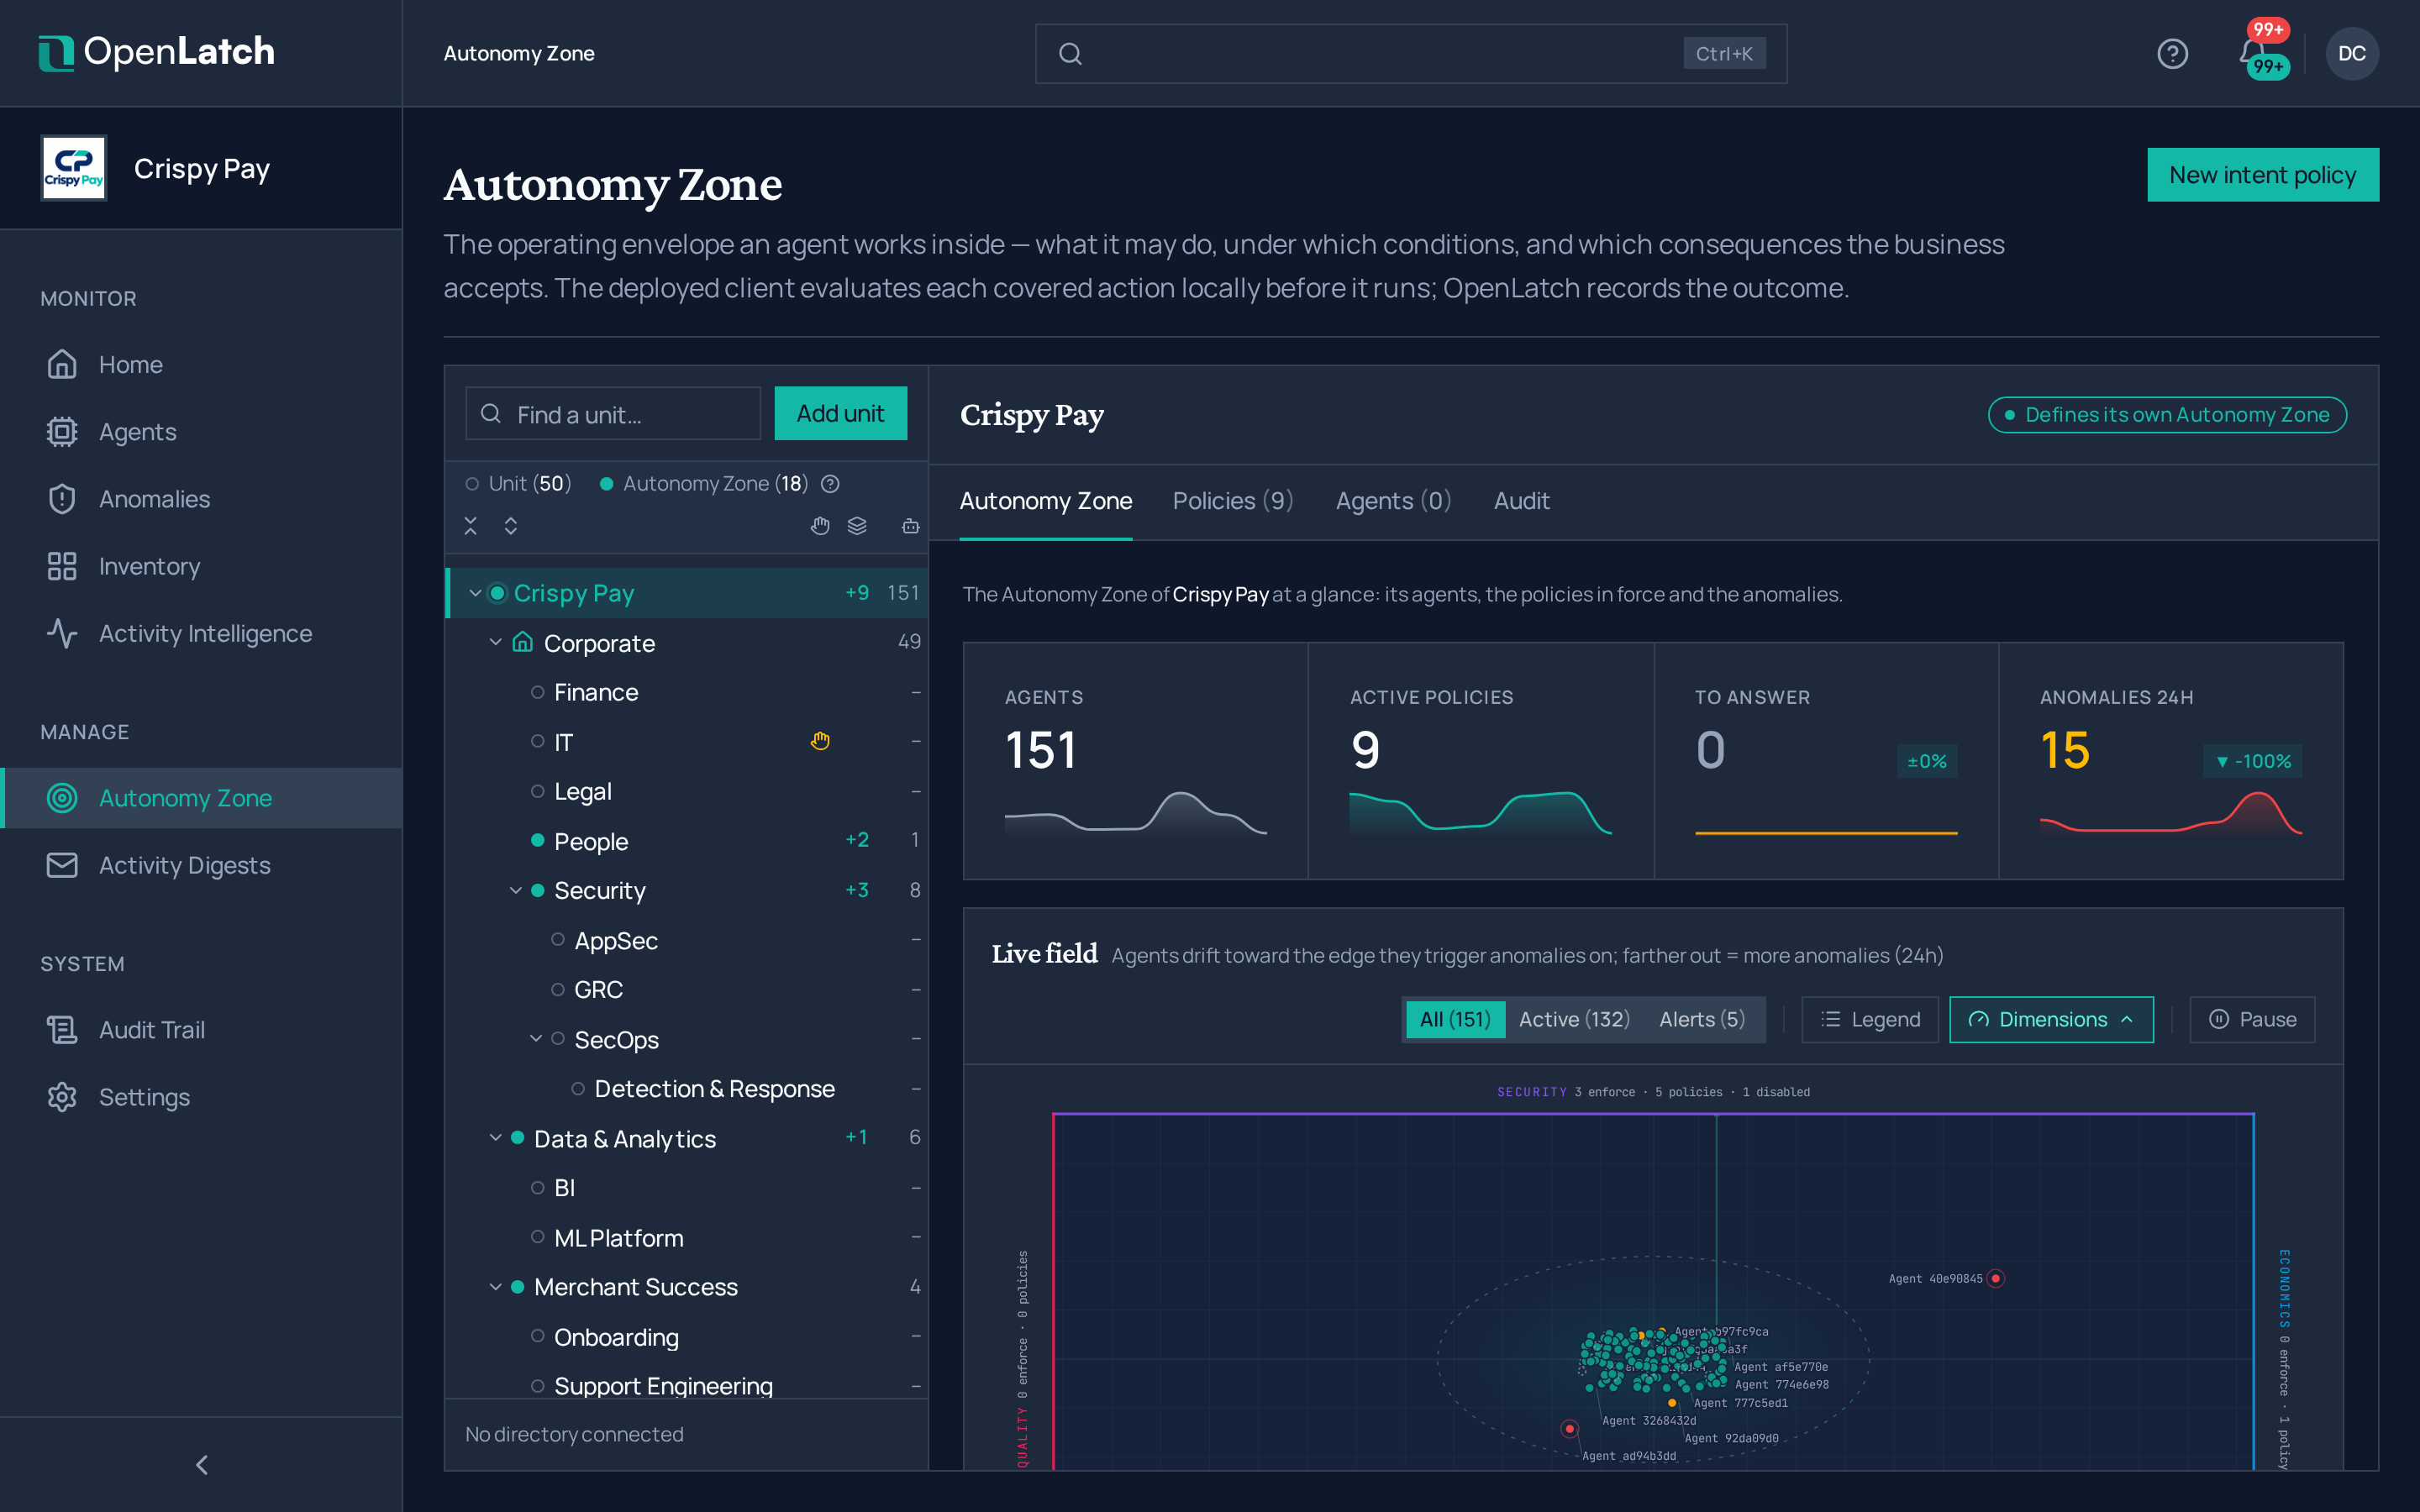This screenshot has height=1512, width=2420.
Task: Collapse the Crispy Pay tree node
Action: 475,593
